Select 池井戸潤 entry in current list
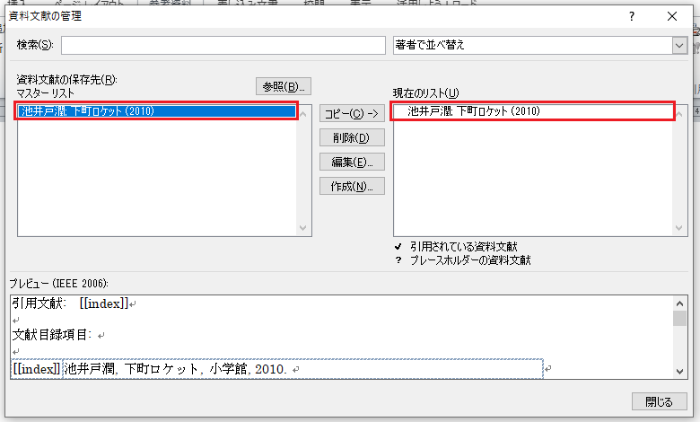 pyautogui.click(x=532, y=110)
